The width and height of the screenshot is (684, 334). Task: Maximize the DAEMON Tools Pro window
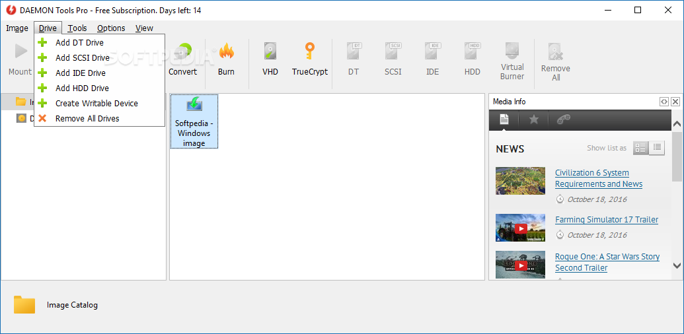(637, 10)
